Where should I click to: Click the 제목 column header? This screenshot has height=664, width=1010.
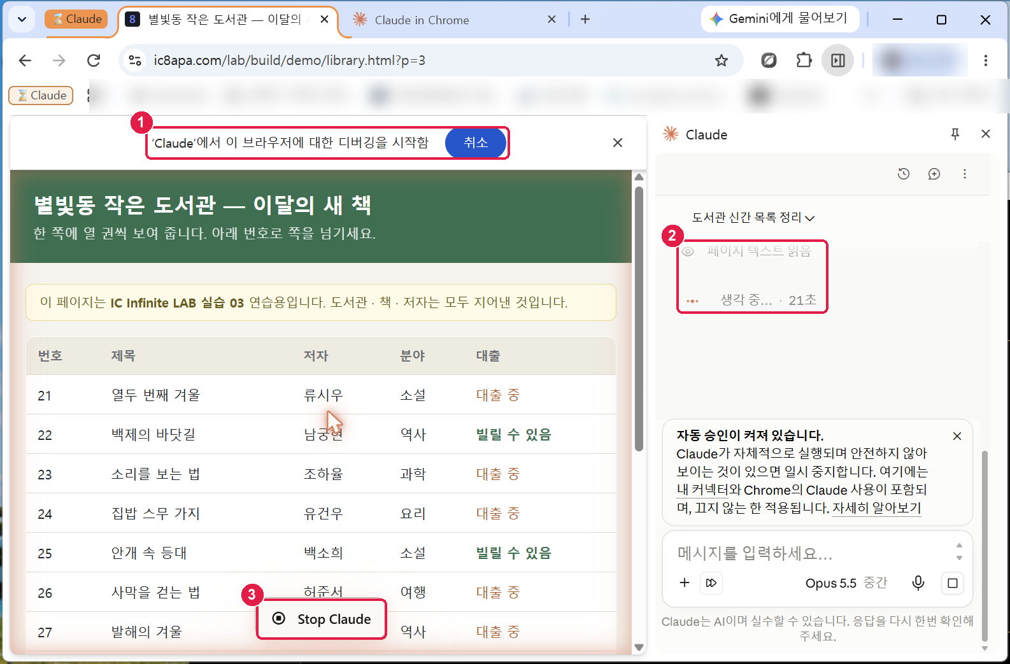point(124,356)
